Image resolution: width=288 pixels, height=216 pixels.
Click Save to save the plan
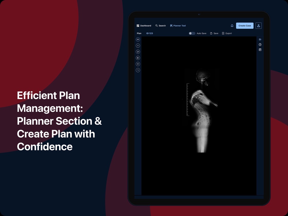pyautogui.click(x=214, y=33)
